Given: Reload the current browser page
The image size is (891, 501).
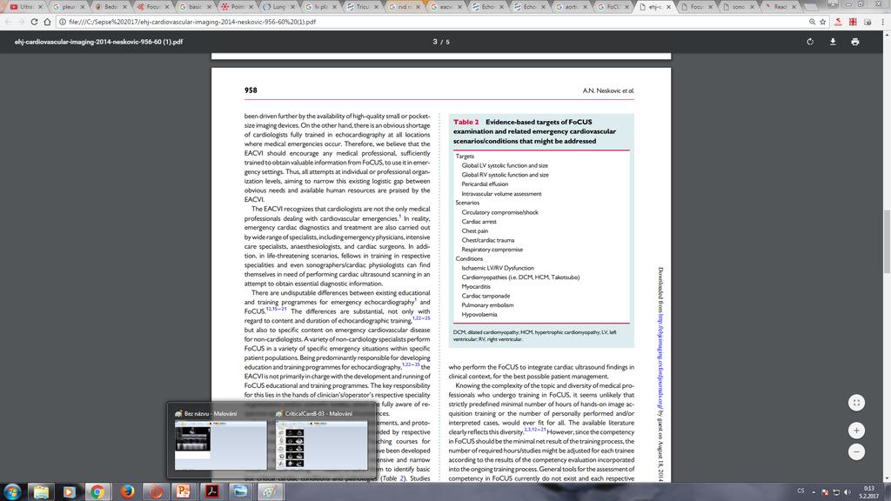Looking at the screenshot, I should click(x=34, y=22).
